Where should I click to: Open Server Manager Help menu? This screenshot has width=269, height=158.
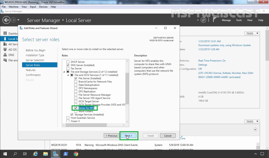261,20
